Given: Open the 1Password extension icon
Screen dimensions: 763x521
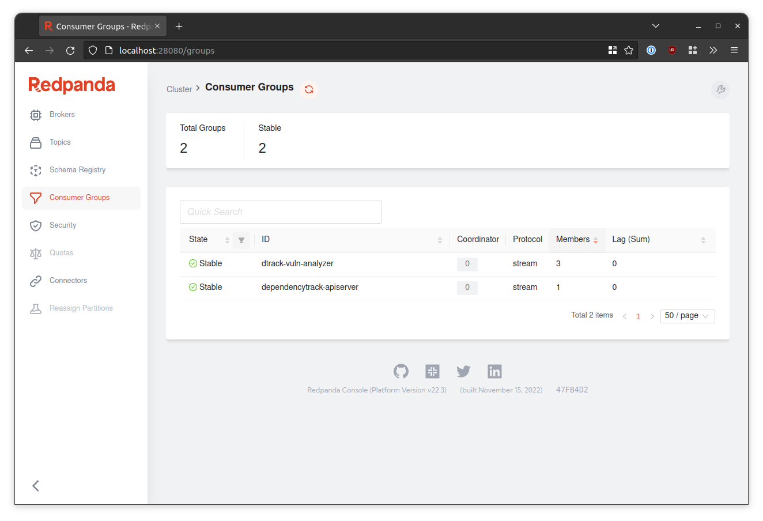Looking at the screenshot, I should click(651, 51).
